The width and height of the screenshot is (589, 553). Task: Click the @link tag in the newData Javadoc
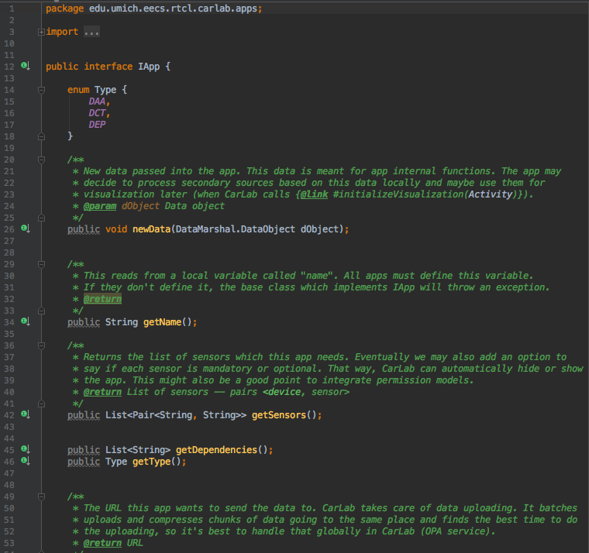pyautogui.click(x=314, y=194)
